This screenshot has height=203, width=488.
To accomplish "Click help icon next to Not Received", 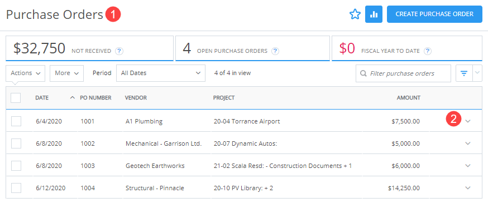I will pyautogui.click(x=118, y=51).
